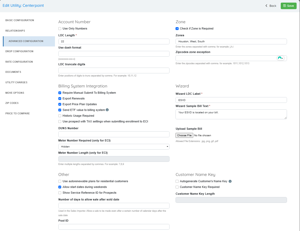This screenshot has width=300, height=231.
Task: Click the Wizard Sample Bill Text area
Action: (x=231, y=114)
